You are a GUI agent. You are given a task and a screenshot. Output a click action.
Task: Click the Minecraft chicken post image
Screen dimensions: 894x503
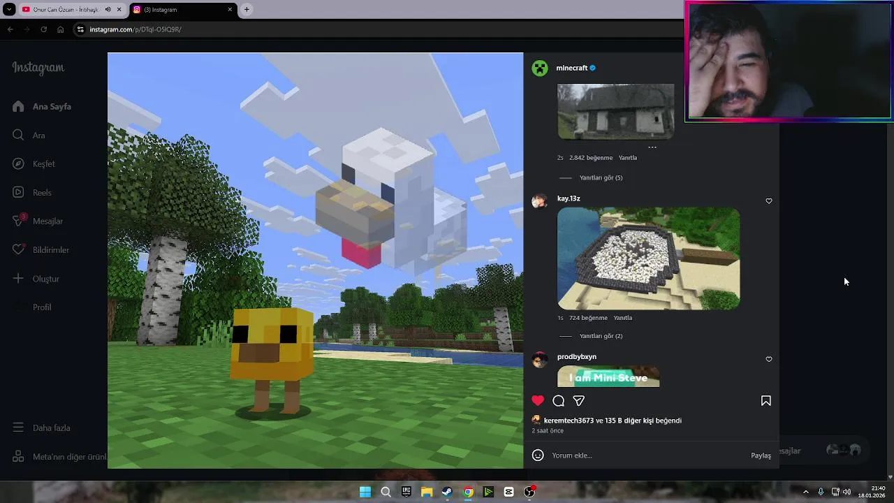(x=315, y=261)
